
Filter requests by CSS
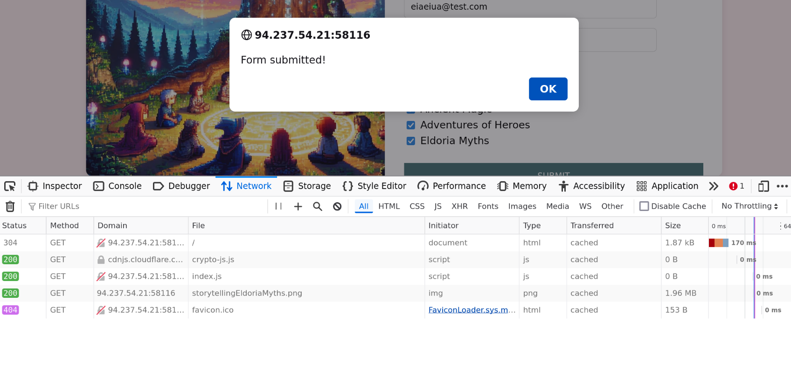point(417,206)
